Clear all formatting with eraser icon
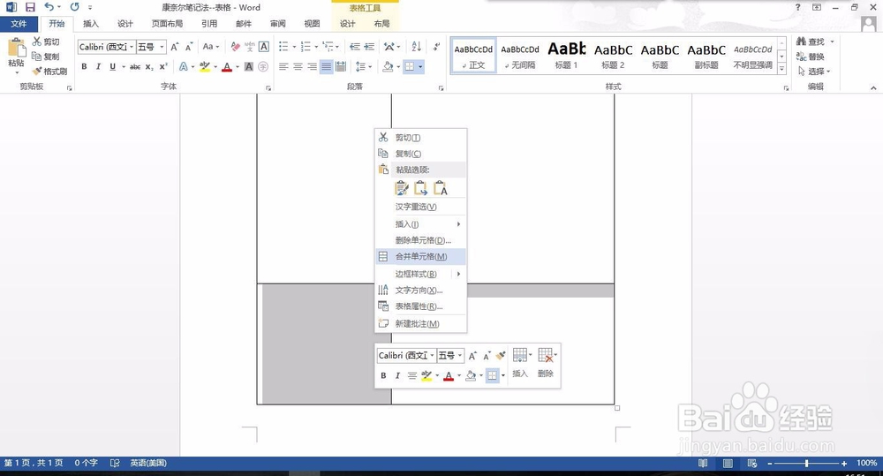Screen dimensions: 883x476 (236, 47)
